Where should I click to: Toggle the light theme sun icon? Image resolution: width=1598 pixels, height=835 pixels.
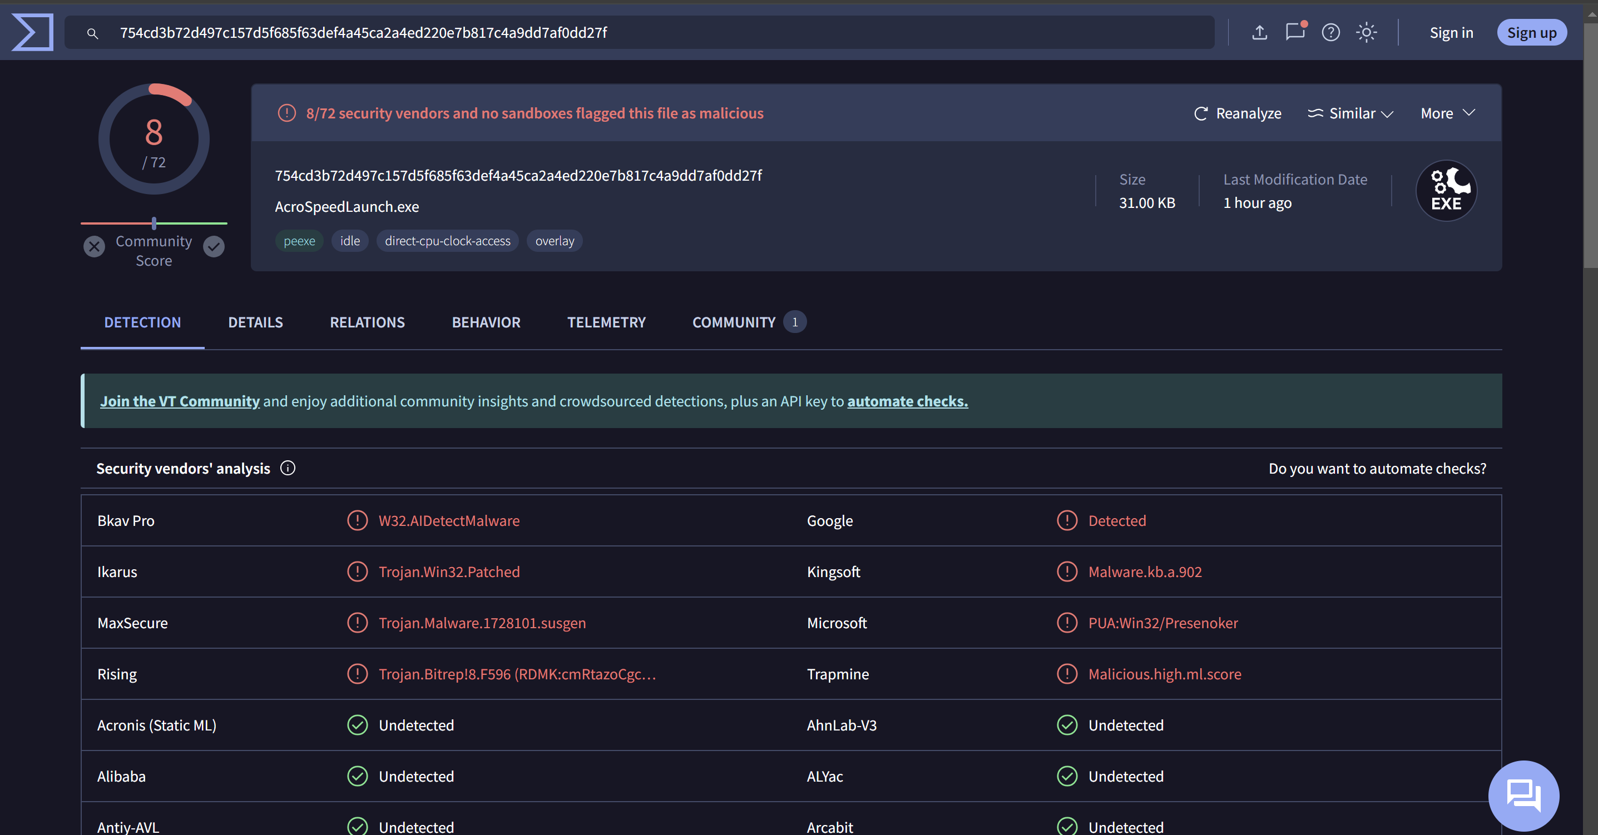point(1366,32)
